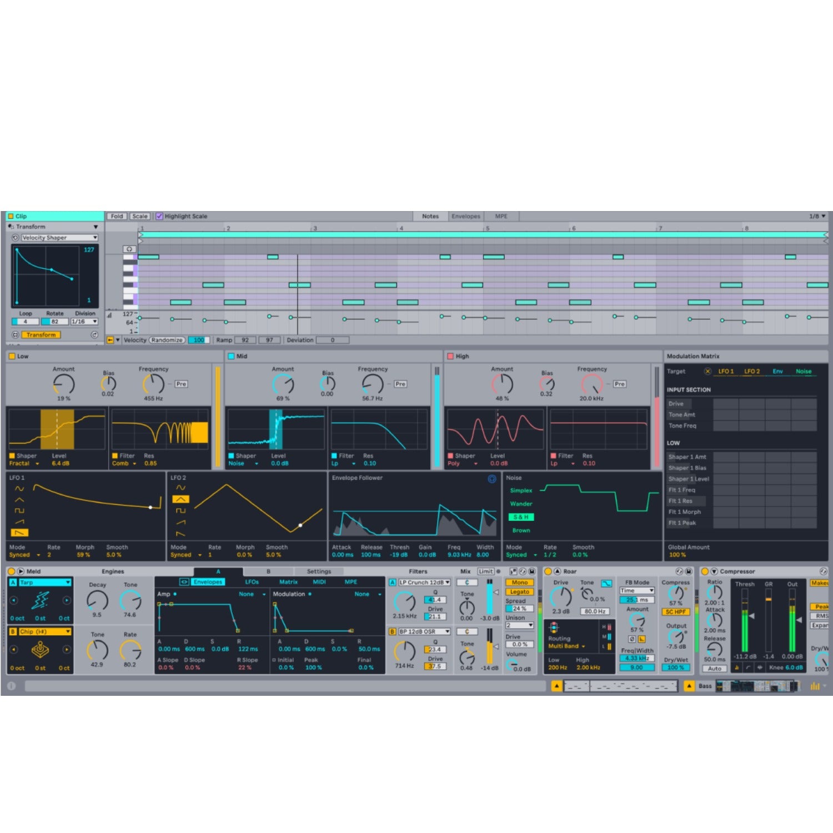Open the MPE tab of the clip view
Screen dimensions: 833x833
501,216
